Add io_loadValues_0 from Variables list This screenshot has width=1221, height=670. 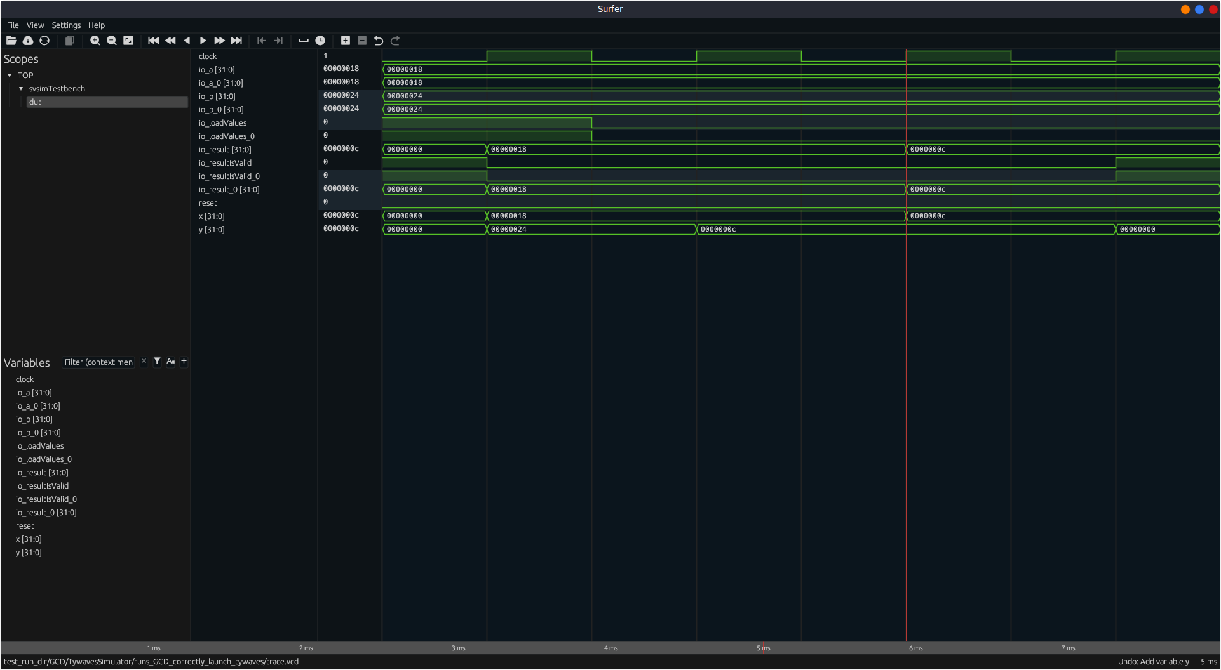point(44,459)
